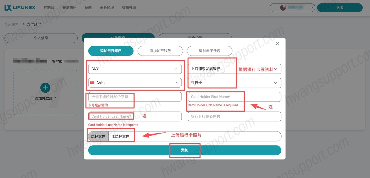Click 选择文件 to choose a file
Screen dimensions: 370x178
pos(98,136)
